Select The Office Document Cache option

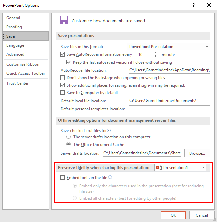[68, 144]
